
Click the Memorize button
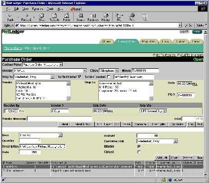point(141,124)
